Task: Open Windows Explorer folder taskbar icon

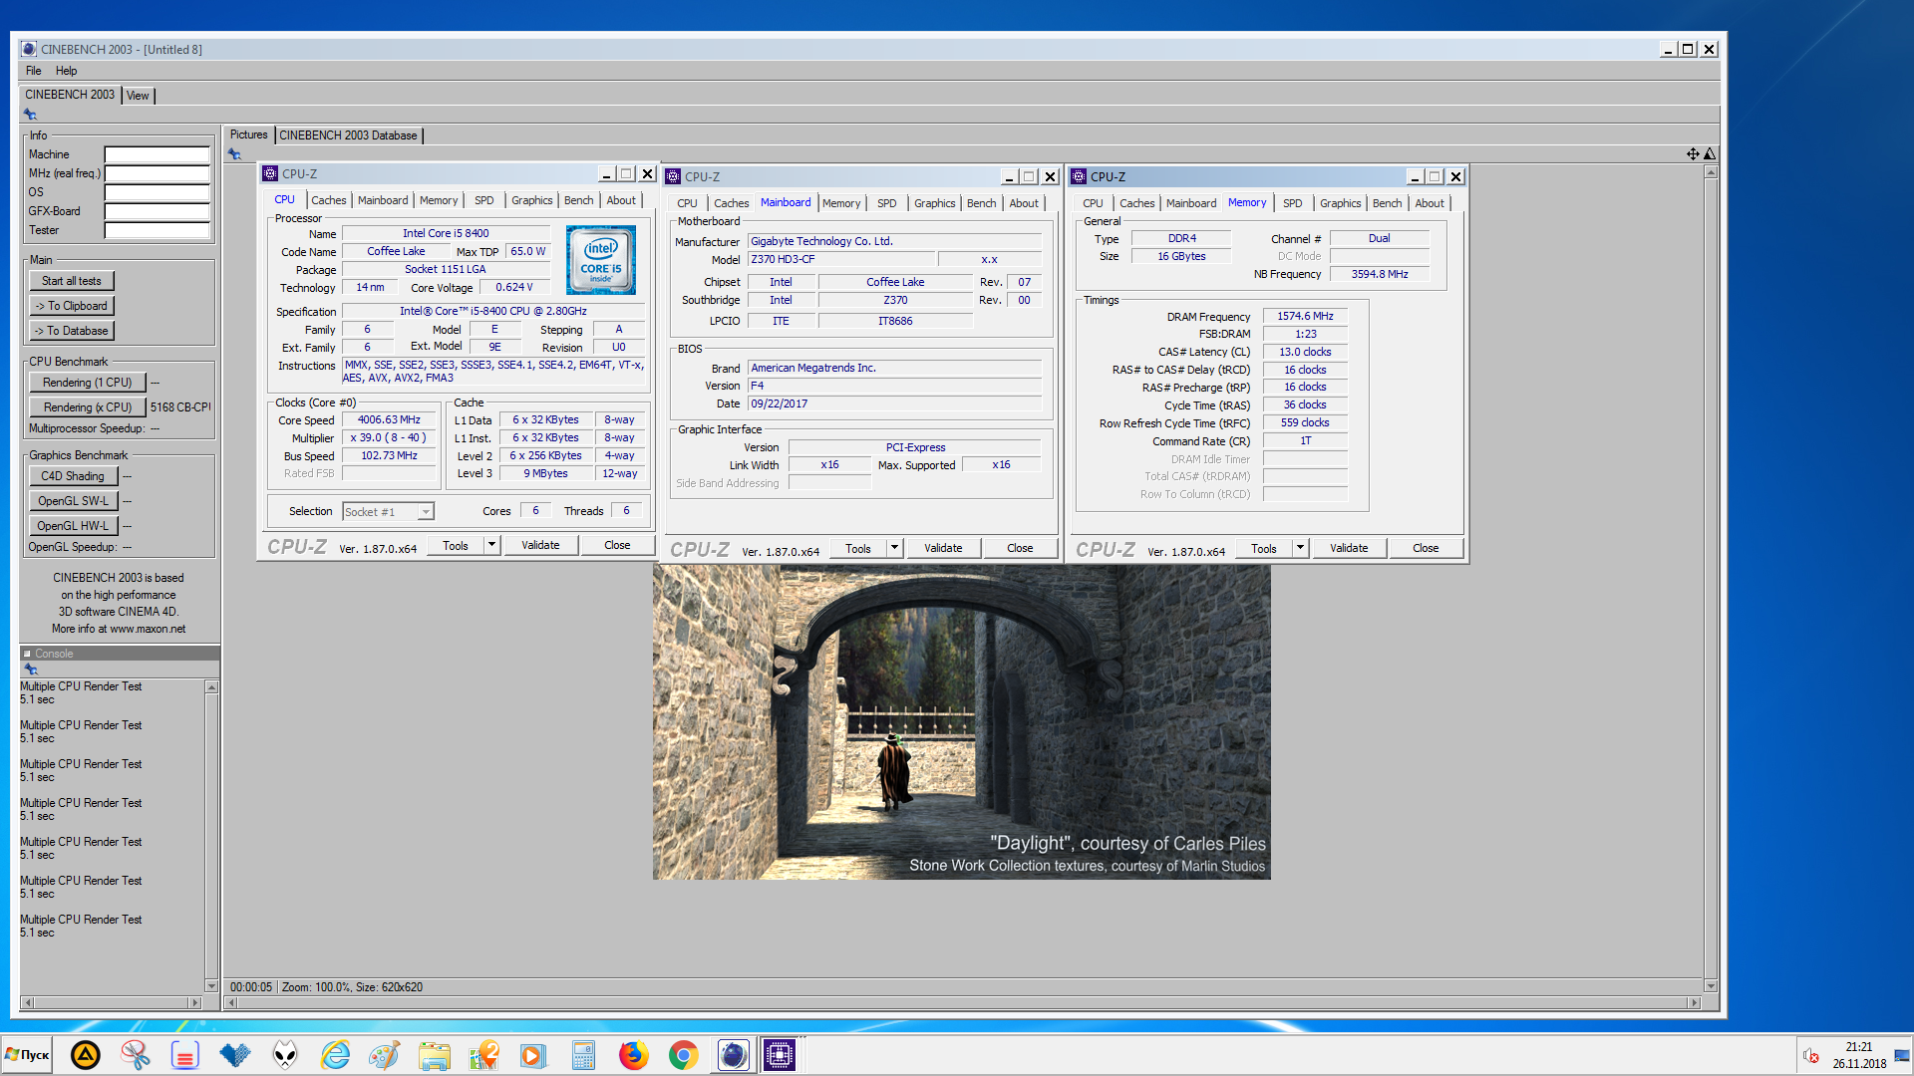Action: (434, 1055)
